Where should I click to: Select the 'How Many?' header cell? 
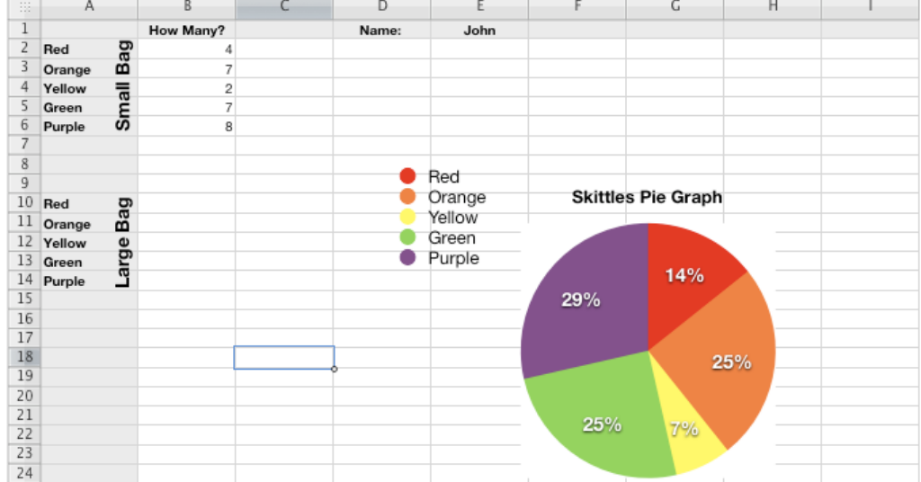(187, 30)
